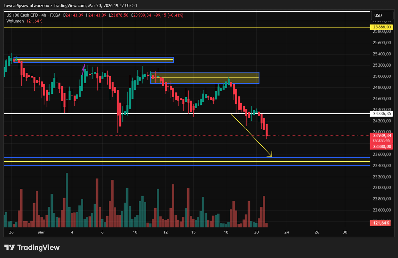This screenshot has height=258, width=398.
Task: Click the countdown timer 02:02:46
Action: (382, 141)
